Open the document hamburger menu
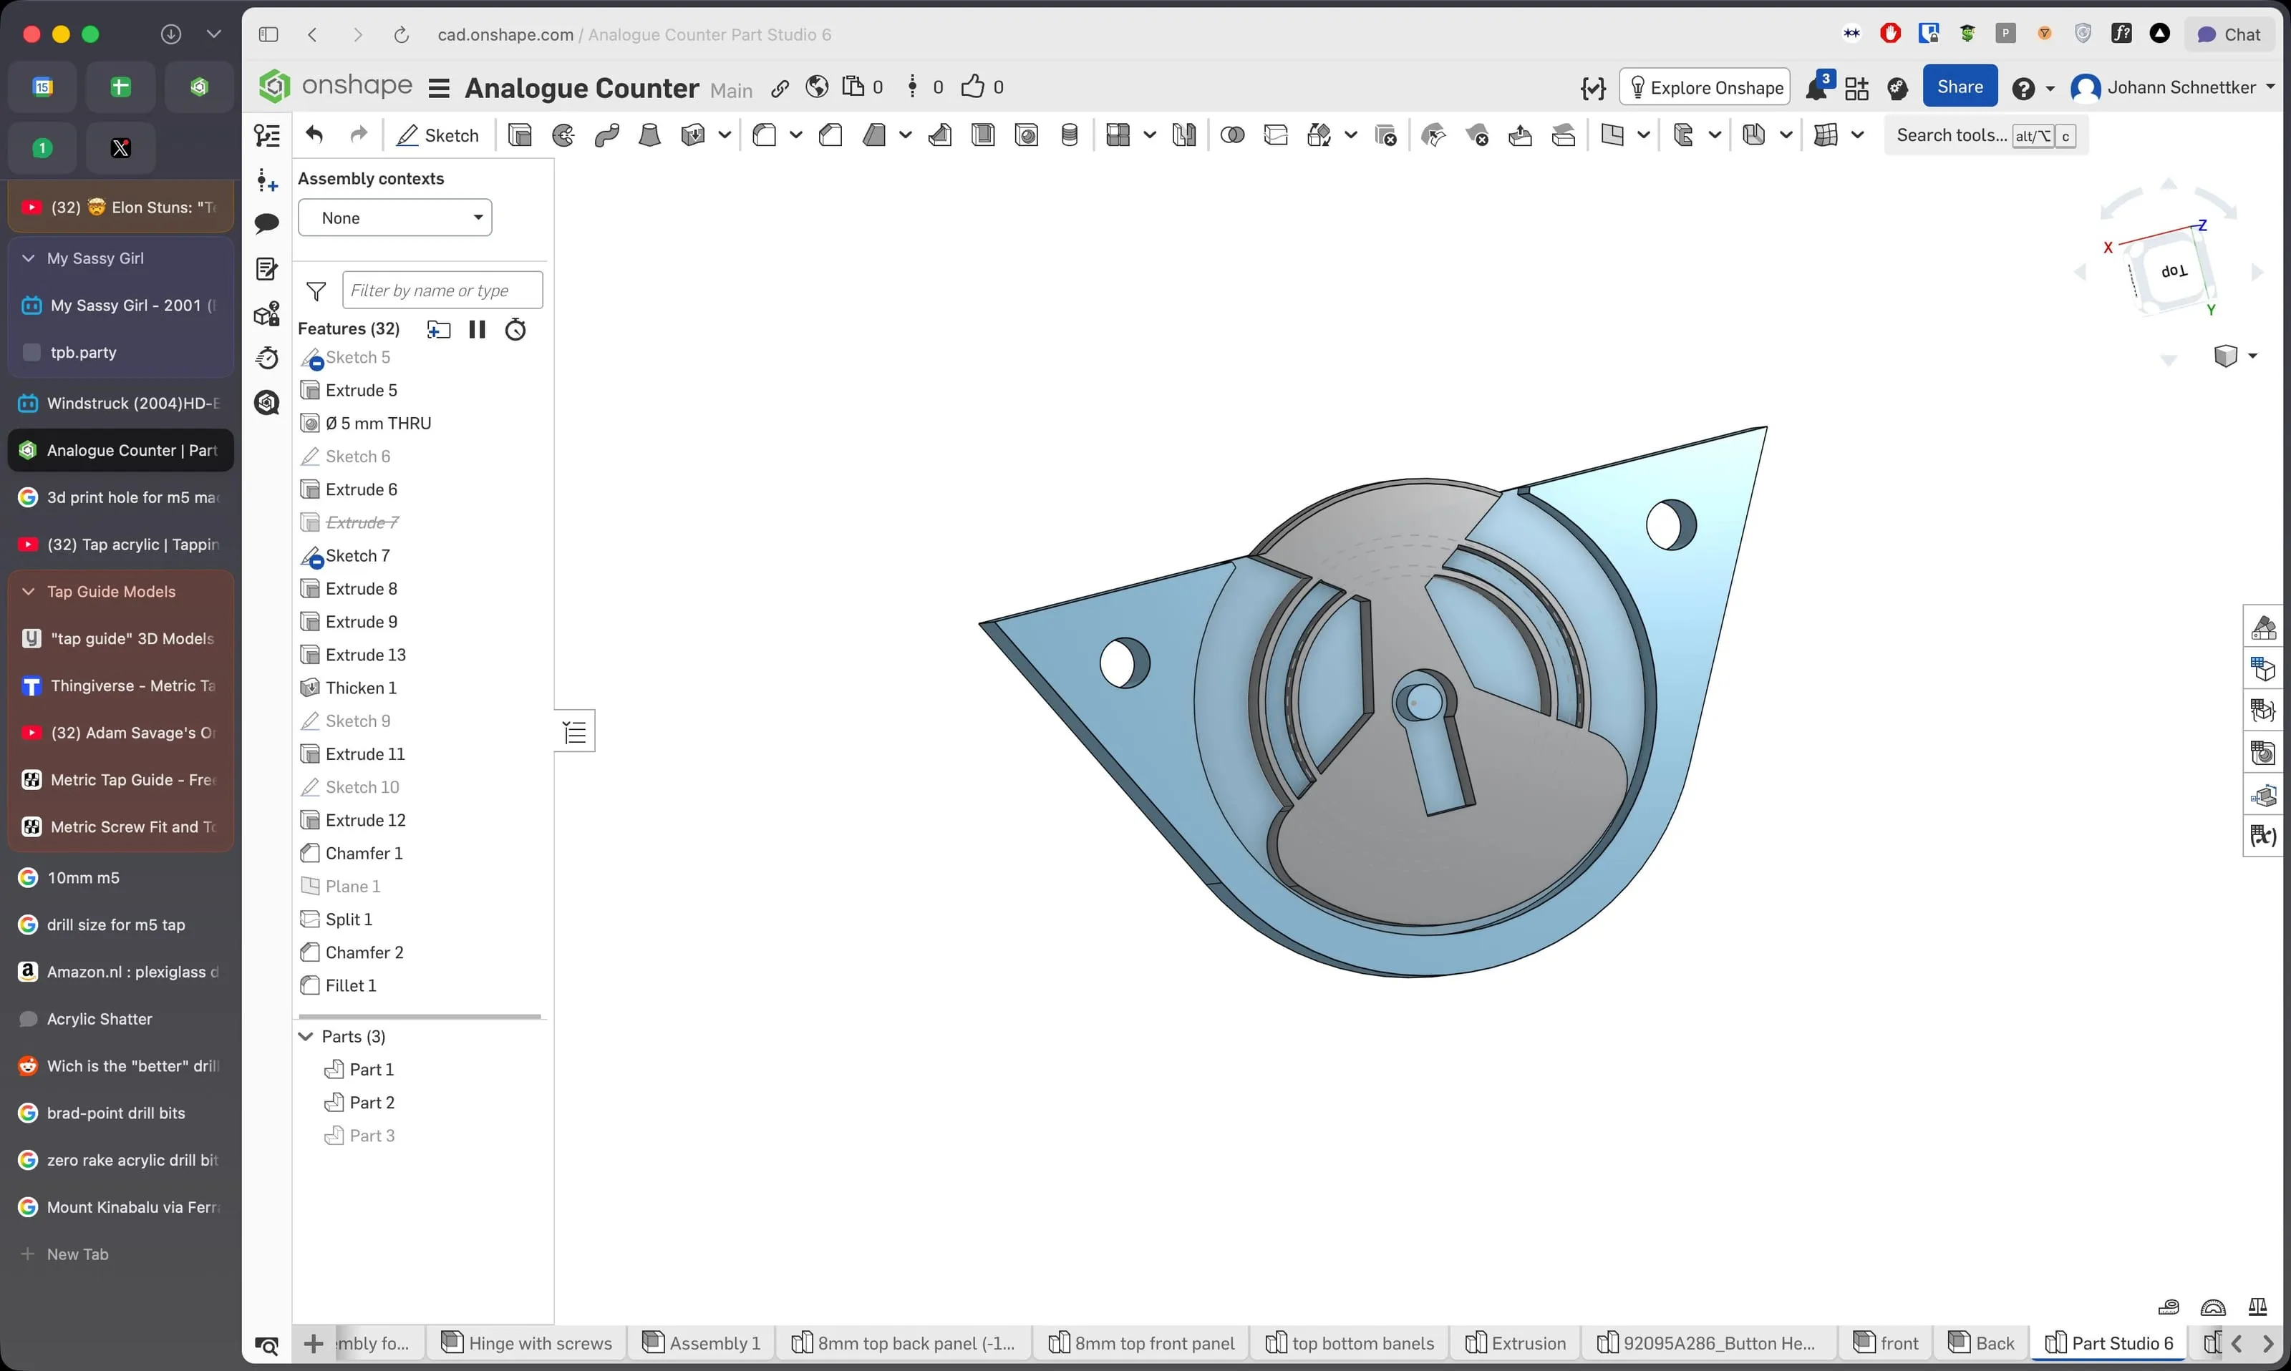The image size is (2291, 1371). (x=439, y=88)
